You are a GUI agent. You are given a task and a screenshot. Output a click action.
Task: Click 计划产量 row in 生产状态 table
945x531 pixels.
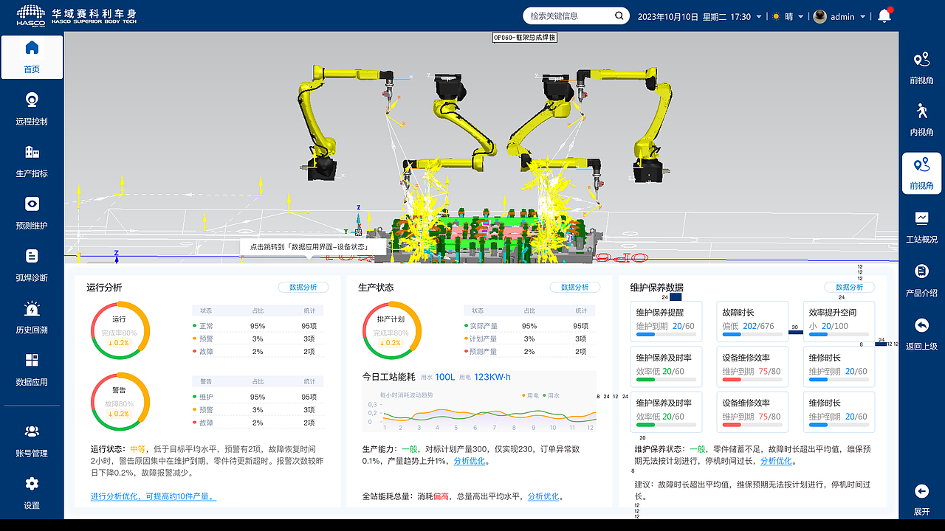click(x=529, y=339)
